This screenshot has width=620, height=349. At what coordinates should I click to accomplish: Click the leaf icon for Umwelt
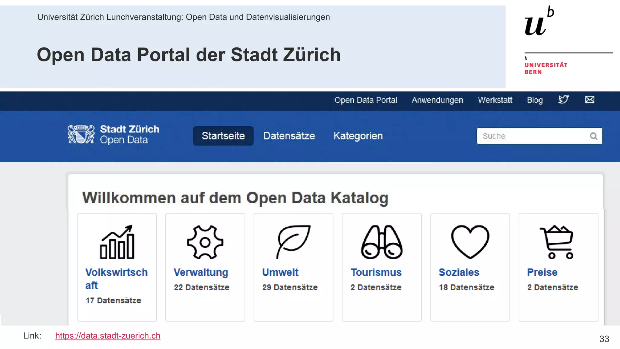[x=293, y=242]
